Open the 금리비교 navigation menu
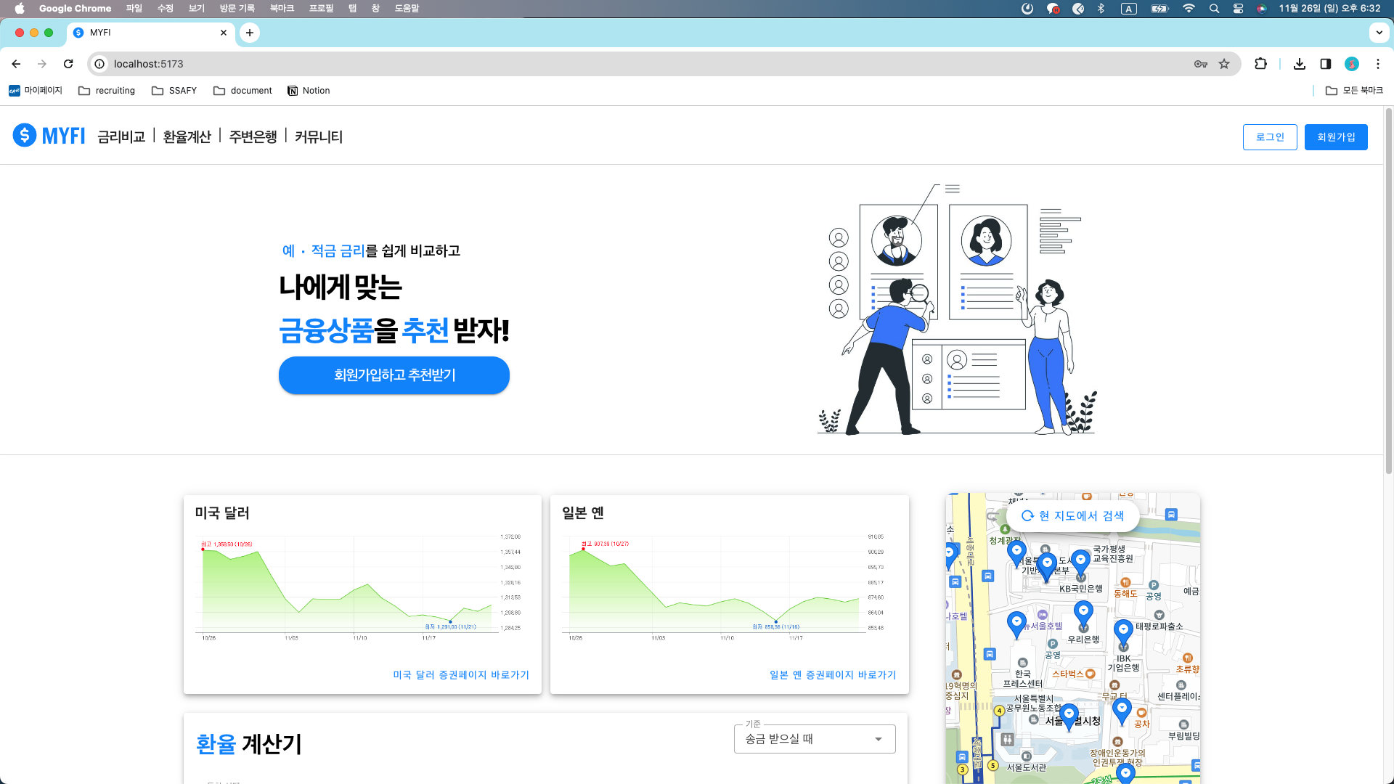The width and height of the screenshot is (1394, 784). [121, 136]
